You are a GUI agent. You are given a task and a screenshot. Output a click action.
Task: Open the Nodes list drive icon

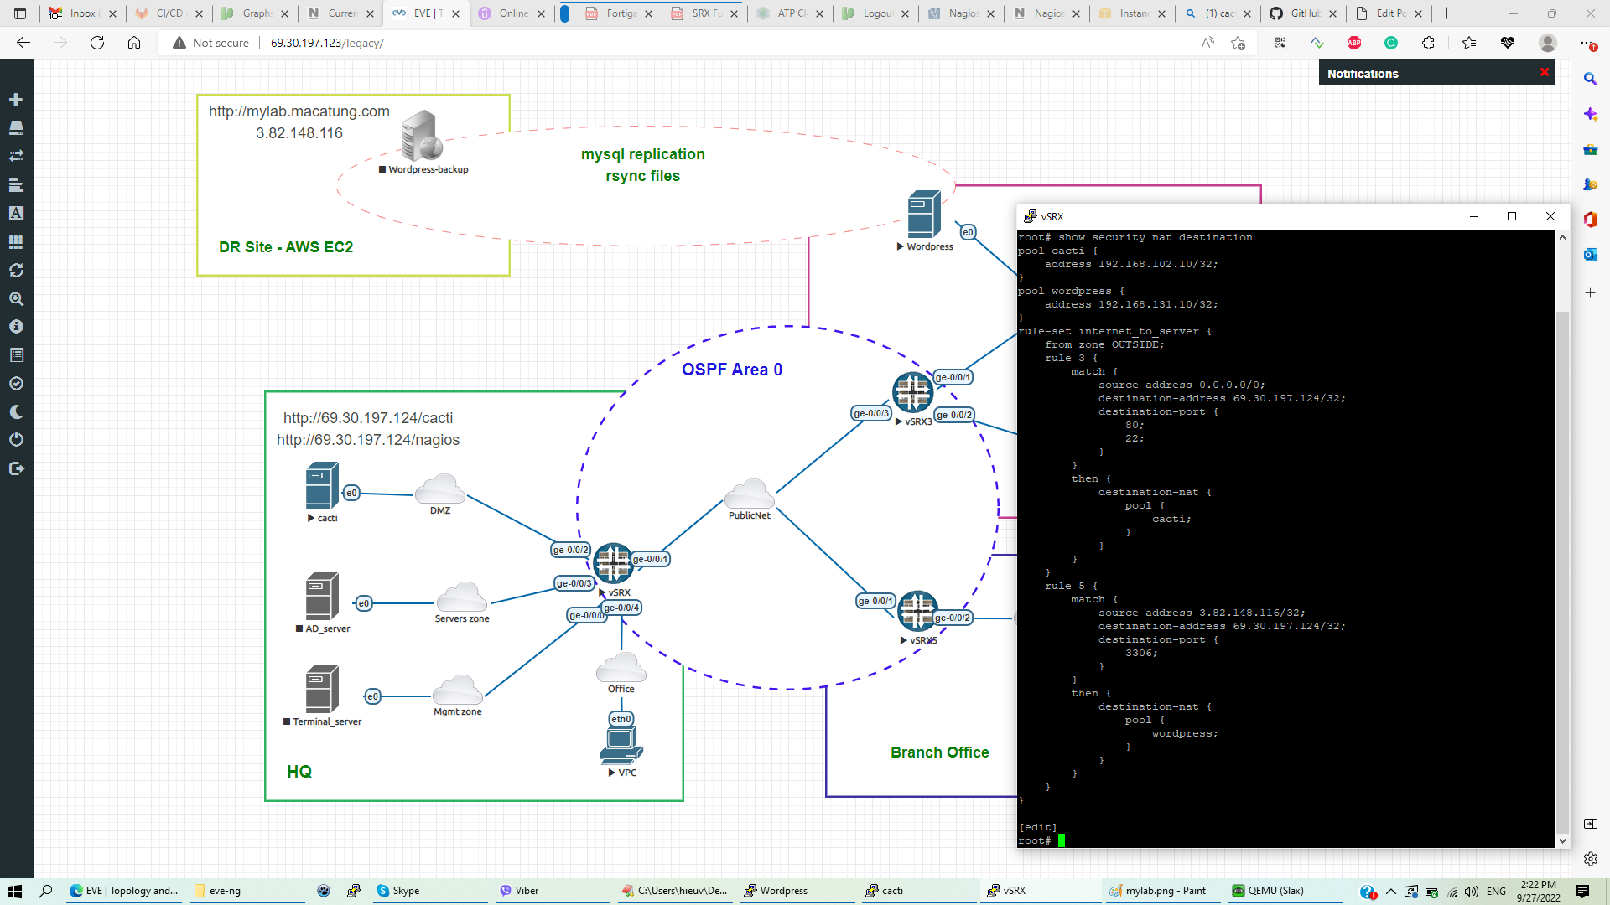click(x=16, y=127)
